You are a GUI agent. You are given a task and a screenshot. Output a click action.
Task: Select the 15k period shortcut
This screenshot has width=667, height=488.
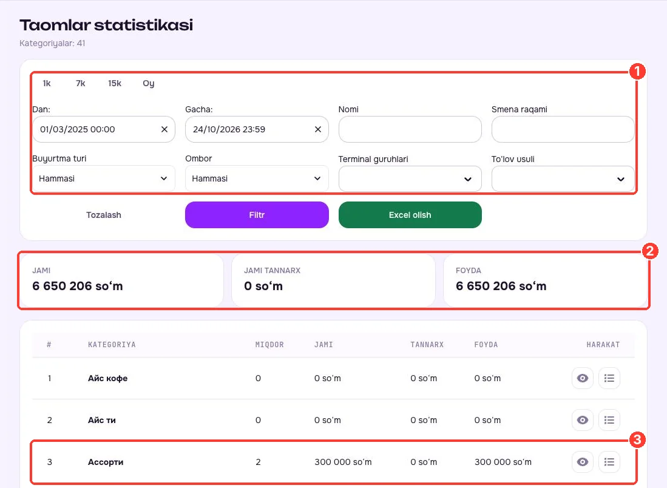[x=115, y=83]
